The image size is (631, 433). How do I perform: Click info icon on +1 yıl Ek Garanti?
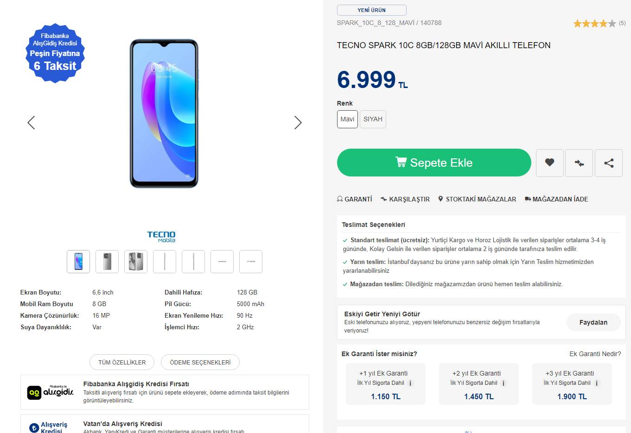click(x=410, y=383)
